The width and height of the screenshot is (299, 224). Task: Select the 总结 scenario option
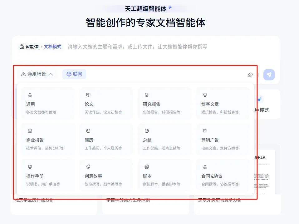164,139
